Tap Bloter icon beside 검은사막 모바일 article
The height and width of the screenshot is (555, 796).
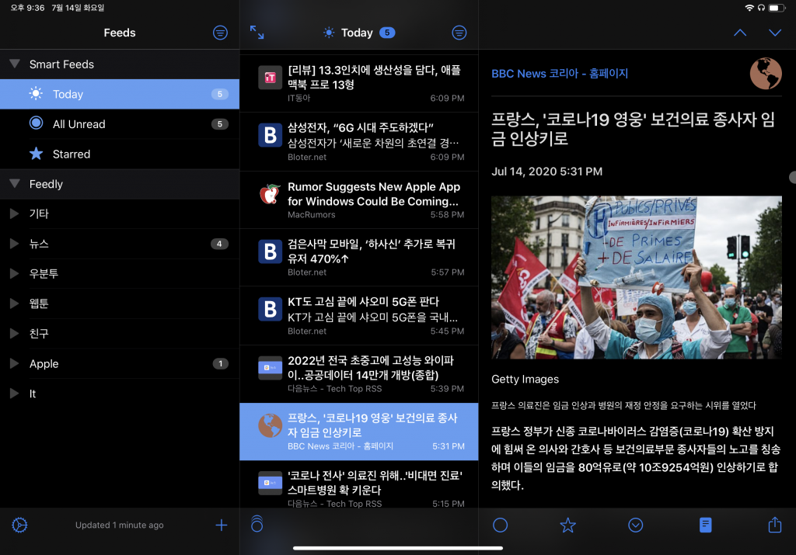[x=270, y=251]
